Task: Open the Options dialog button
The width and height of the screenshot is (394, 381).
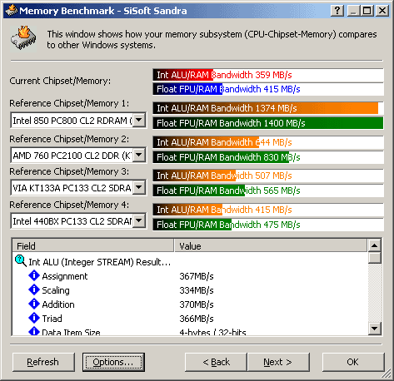Action: [113, 362]
